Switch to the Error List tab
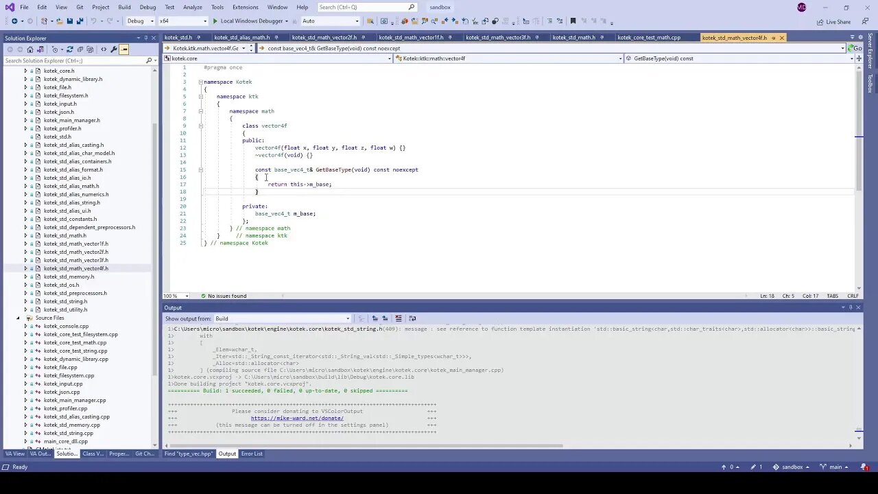This screenshot has width=878, height=494. (x=252, y=454)
